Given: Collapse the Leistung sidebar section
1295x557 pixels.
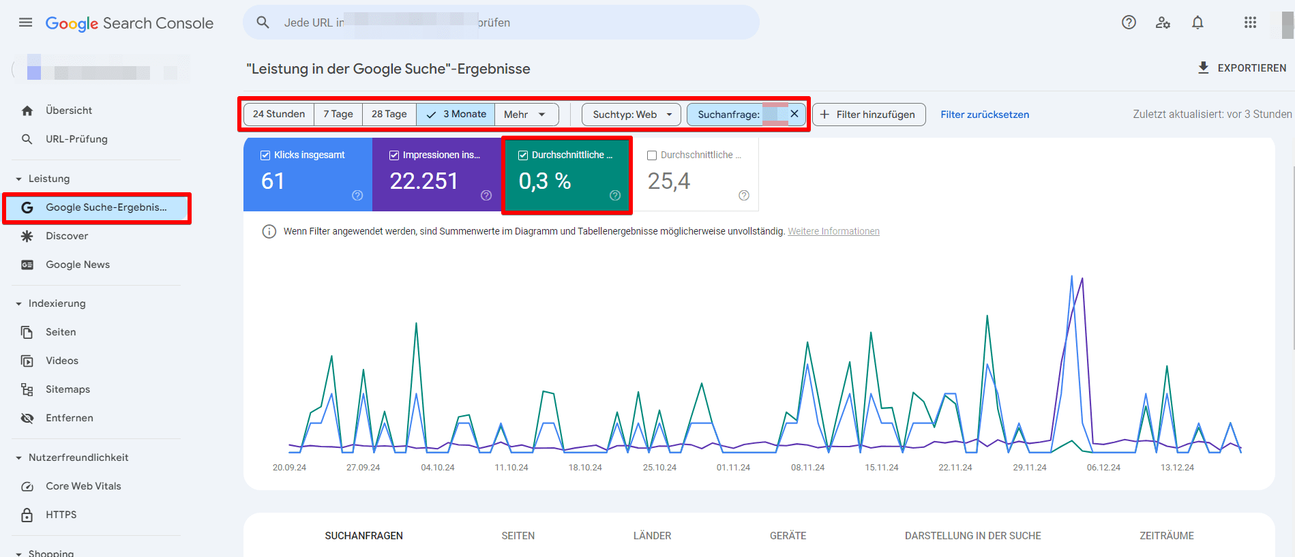Looking at the screenshot, I should 18,179.
